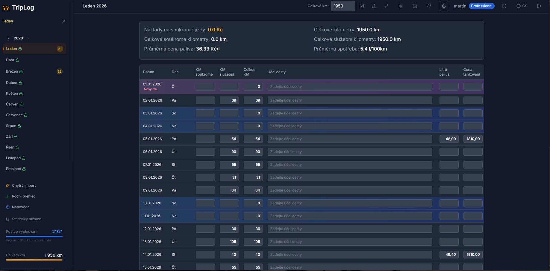550x271 pixels.
Task: Click the info circle icon
Action: (504, 6)
